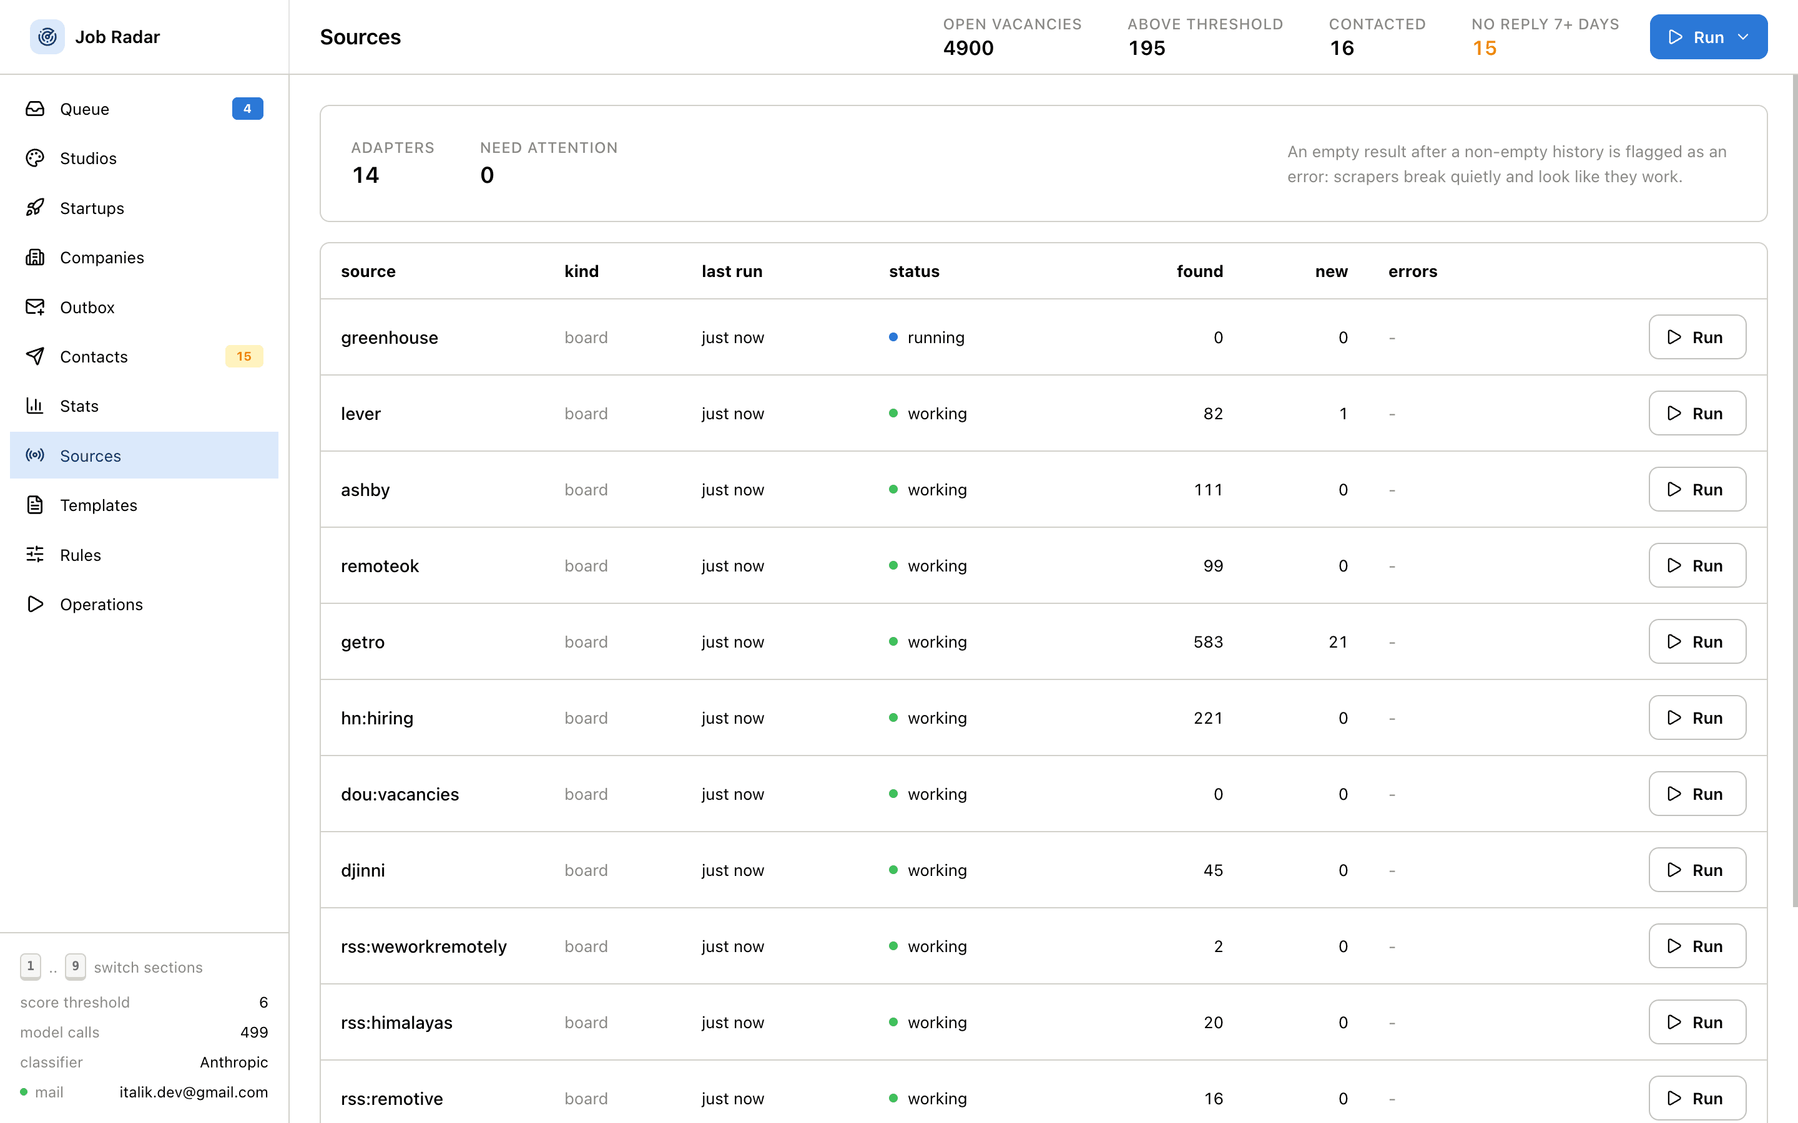Screen dimensions: 1798x1123
Task: Click the page vertical scrollbar
Action: click(x=1794, y=490)
